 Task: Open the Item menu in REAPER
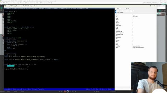click(15, 3)
